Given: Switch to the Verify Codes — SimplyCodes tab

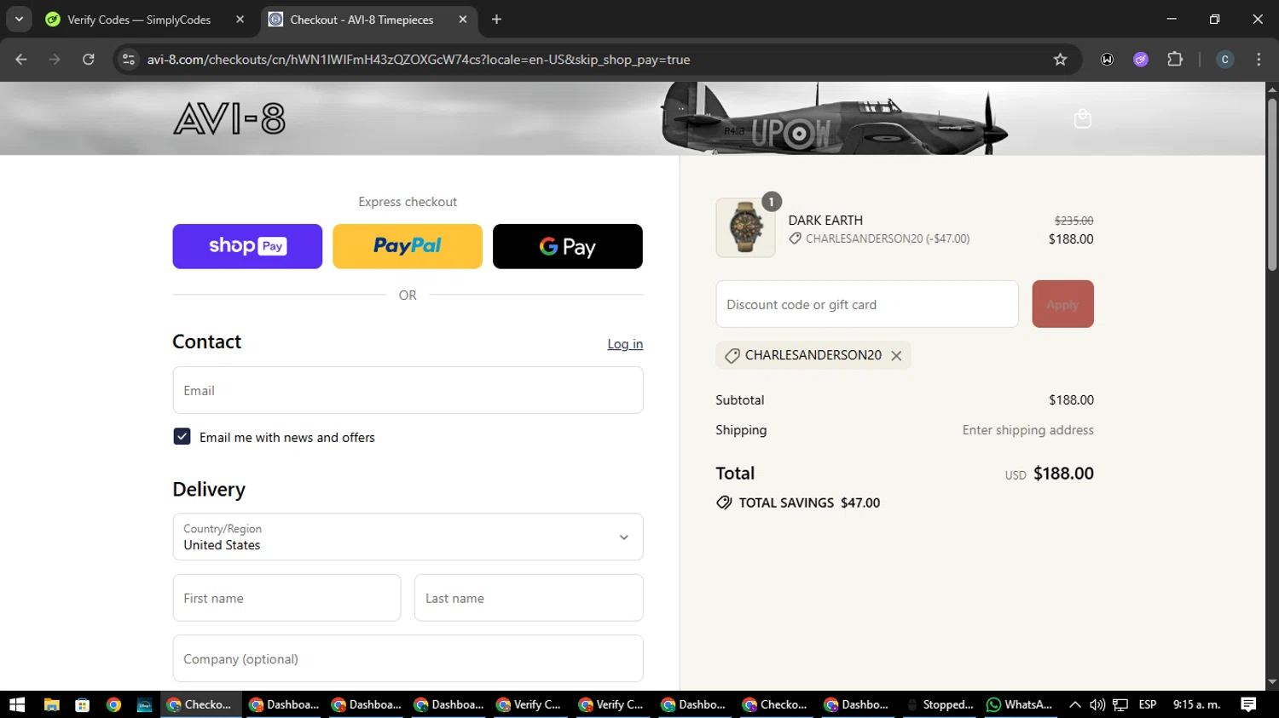Looking at the screenshot, I should click(x=139, y=20).
